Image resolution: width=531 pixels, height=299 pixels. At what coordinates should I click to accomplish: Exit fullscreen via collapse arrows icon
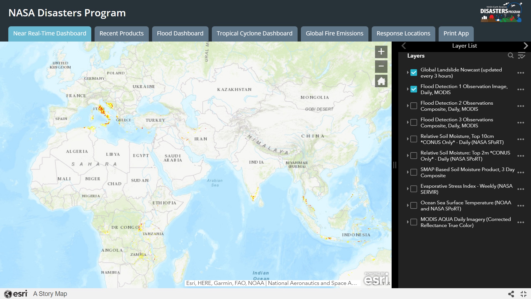click(x=524, y=294)
